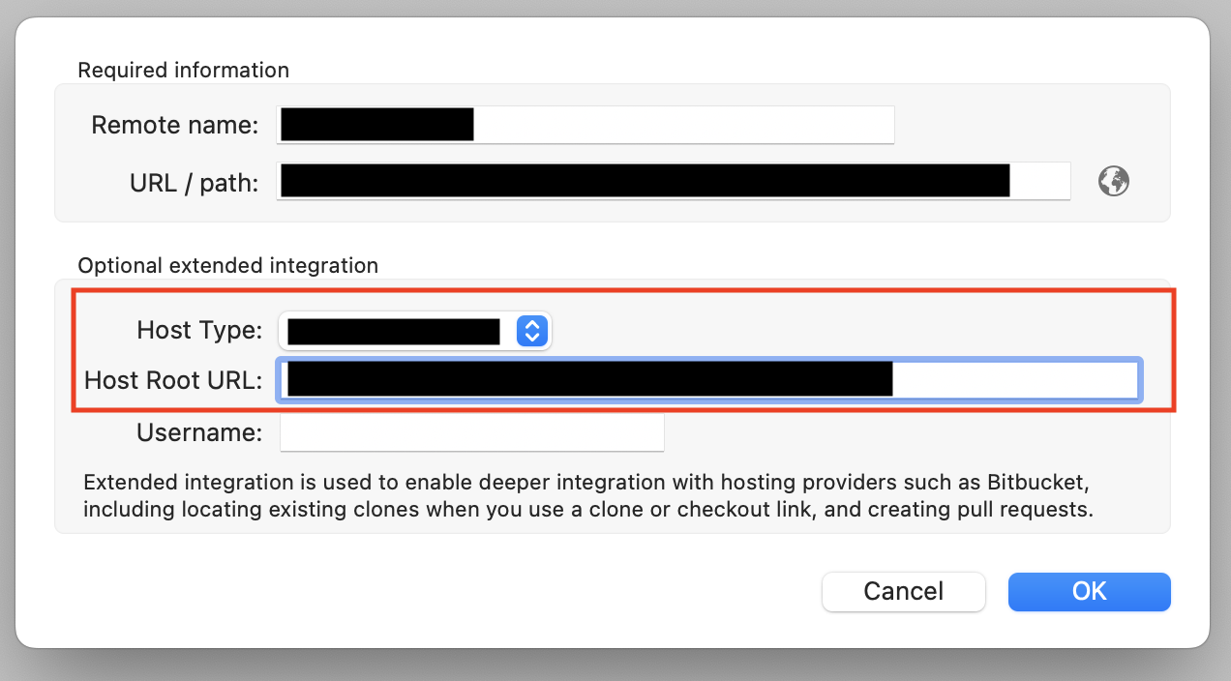Click "clone or checkout link" in the description
Viewport: 1231px width, 681px height.
point(681,509)
